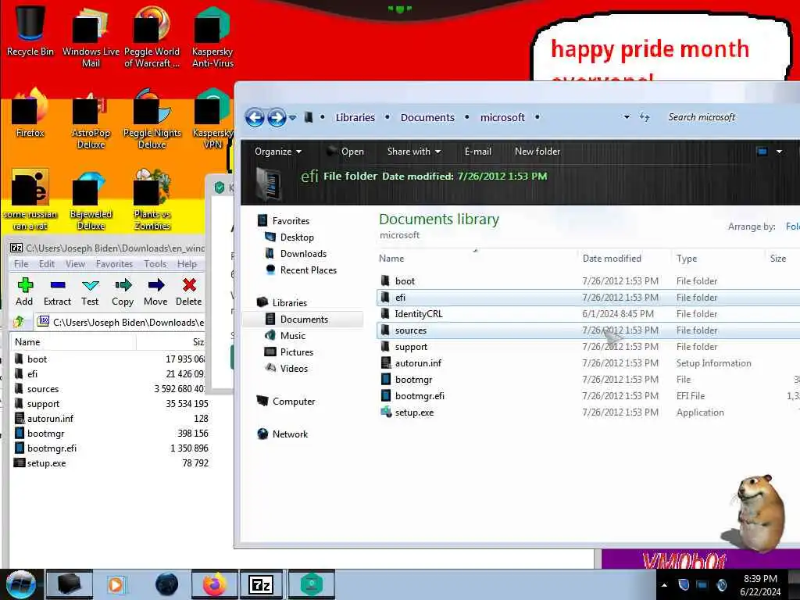
Task: Select Peggle Nights Deluxe desktop icon
Action: pyautogui.click(x=152, y=119)
